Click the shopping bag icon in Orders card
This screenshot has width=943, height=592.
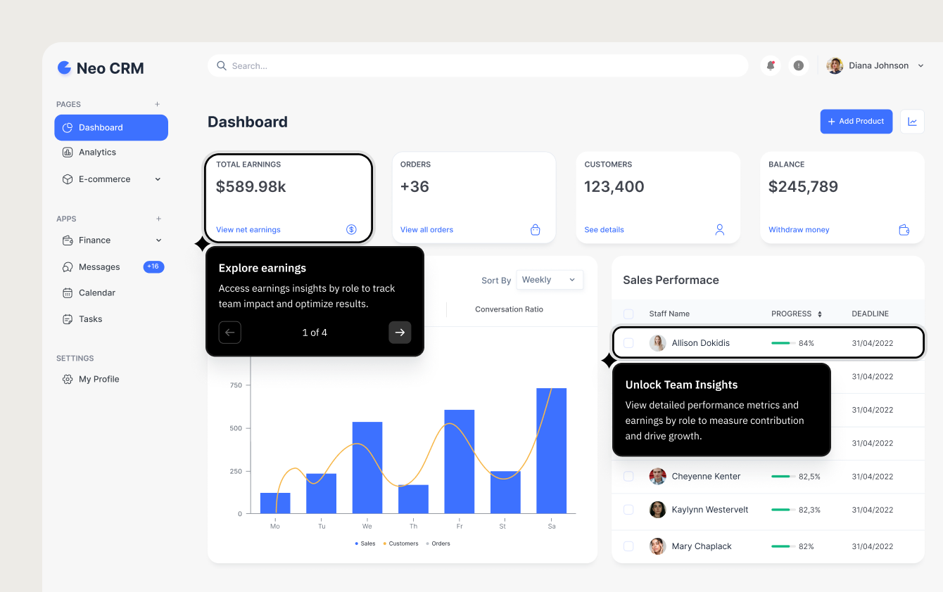(535, 230)
